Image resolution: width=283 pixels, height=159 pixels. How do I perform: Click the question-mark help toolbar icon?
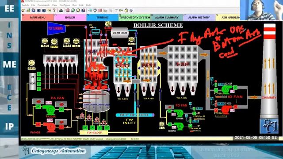(54, 11)
